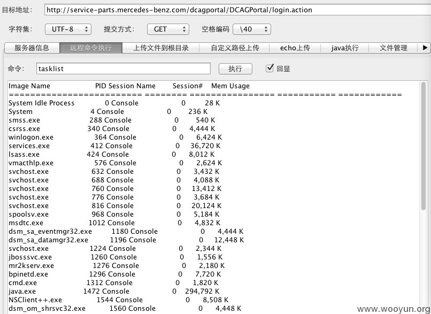This screenshot has height=314, width=431.
Task: Open the 上传文件到根目录 tab
Action: click(x=161, y=48)
